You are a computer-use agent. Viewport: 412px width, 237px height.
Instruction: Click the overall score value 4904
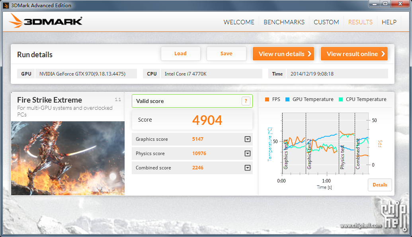207,120
